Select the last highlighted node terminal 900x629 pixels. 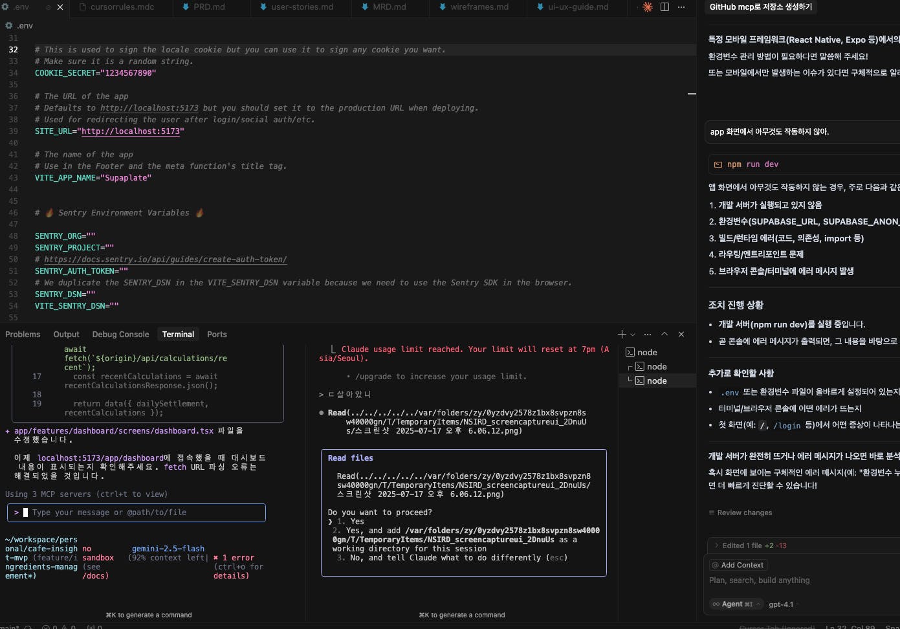click(657, 381)
